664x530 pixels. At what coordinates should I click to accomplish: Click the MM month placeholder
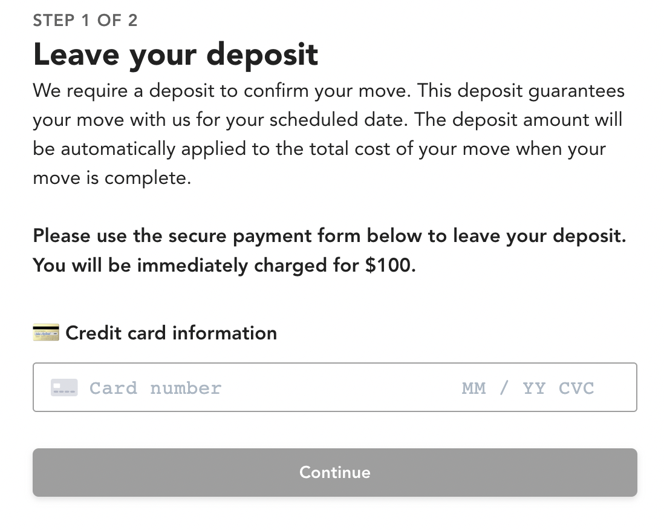point(474,388)
